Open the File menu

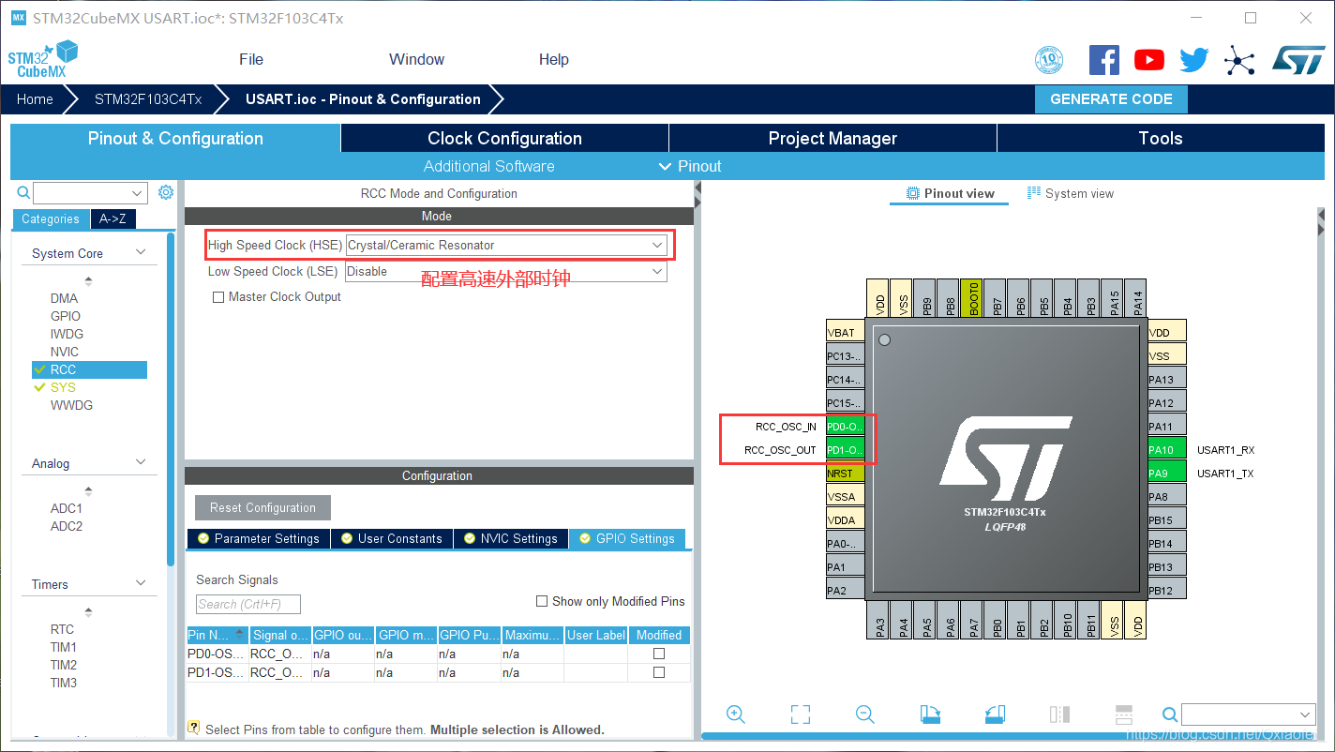(x=251, y=59)
